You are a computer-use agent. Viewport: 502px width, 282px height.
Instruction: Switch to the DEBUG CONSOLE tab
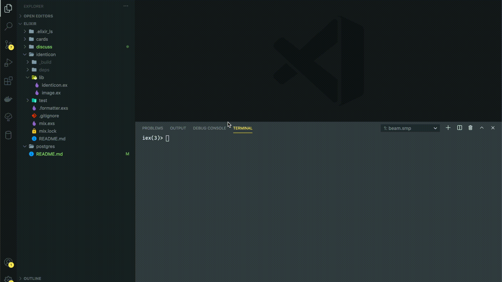[209, 128]
